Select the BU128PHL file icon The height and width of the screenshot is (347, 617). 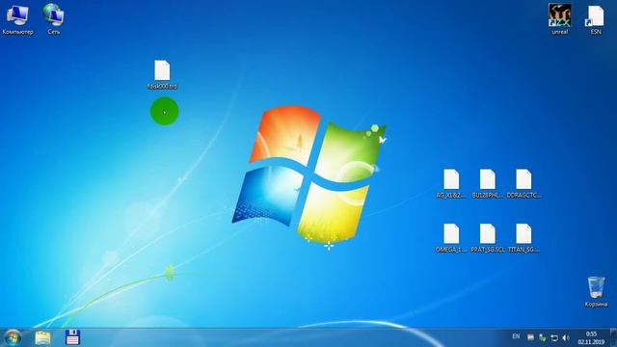[x=487, y=184]
